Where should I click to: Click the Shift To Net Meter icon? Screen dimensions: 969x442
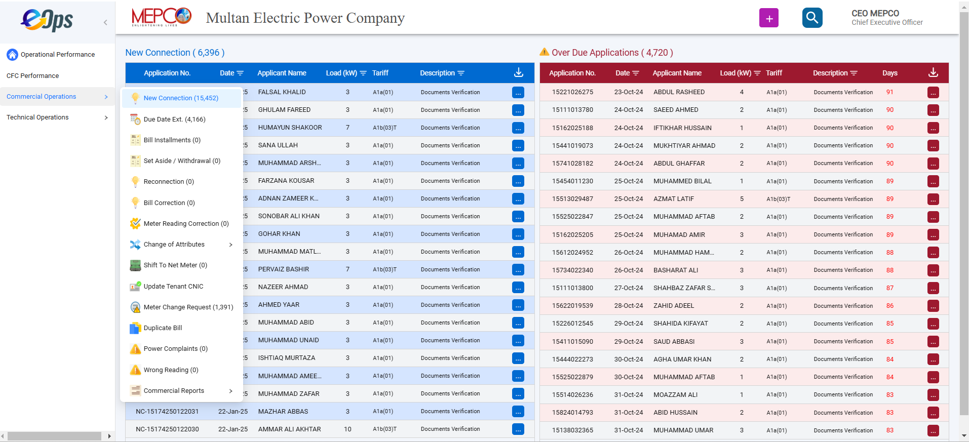[135, 265]
